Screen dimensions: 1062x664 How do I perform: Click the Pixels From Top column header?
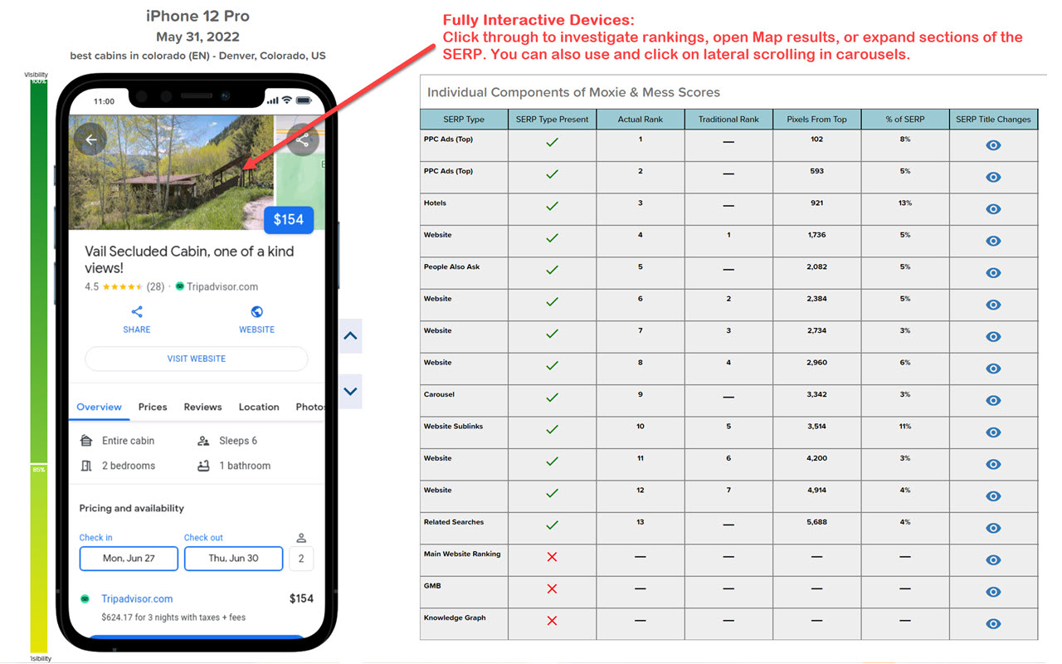click(817, 120)
